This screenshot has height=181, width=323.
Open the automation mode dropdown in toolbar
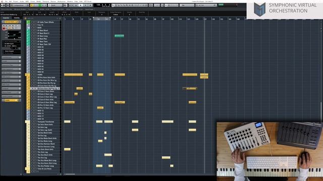[x=56, y=5]
